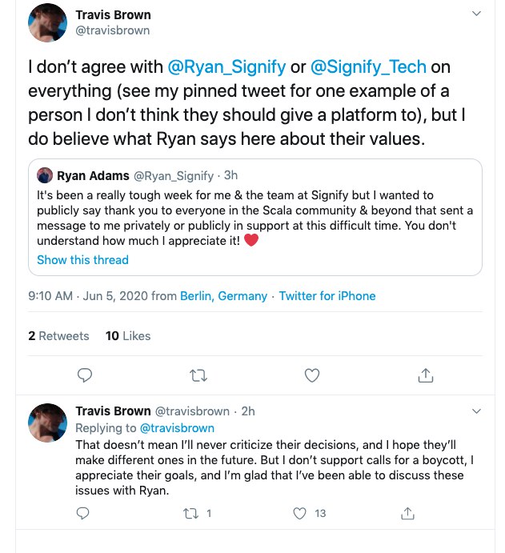Open Travis Brown's profile picture at top
505x553 pixels.
coord(47,22)
